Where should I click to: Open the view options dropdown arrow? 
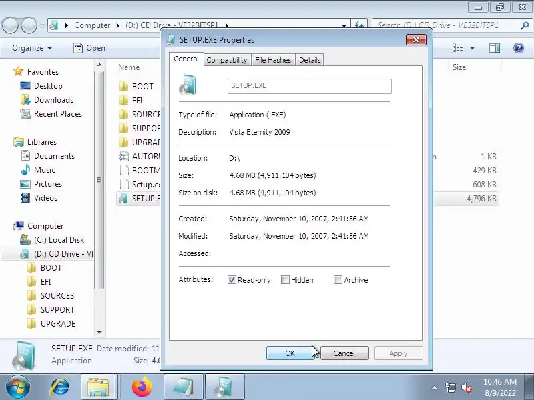[472, 48]
